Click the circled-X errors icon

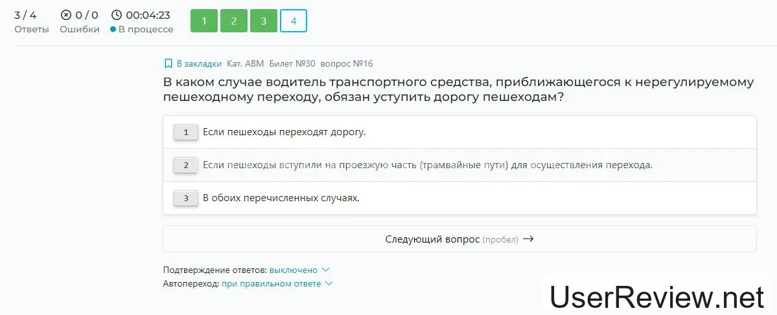pos(65,15)
